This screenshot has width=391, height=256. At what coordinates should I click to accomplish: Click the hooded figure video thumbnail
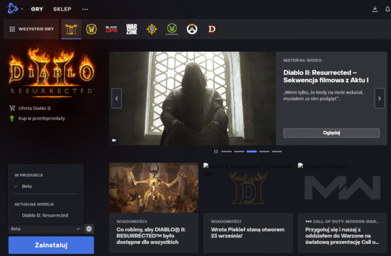click(193, 98)
